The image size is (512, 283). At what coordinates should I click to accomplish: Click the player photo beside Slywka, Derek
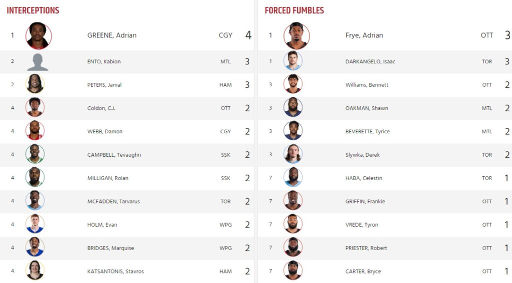293,155
